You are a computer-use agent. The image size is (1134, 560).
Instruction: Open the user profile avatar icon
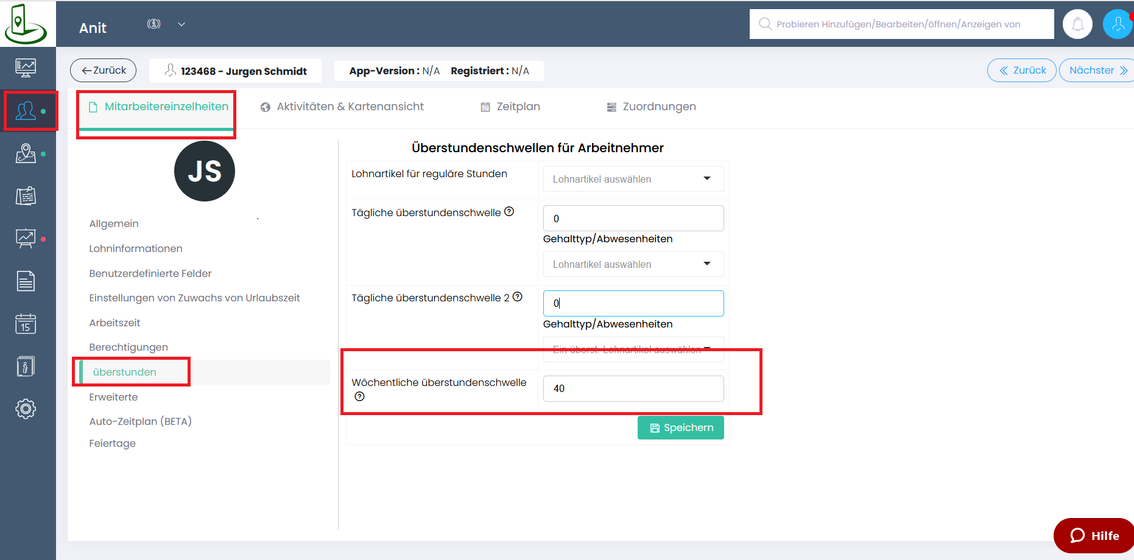coord(1118,24)
